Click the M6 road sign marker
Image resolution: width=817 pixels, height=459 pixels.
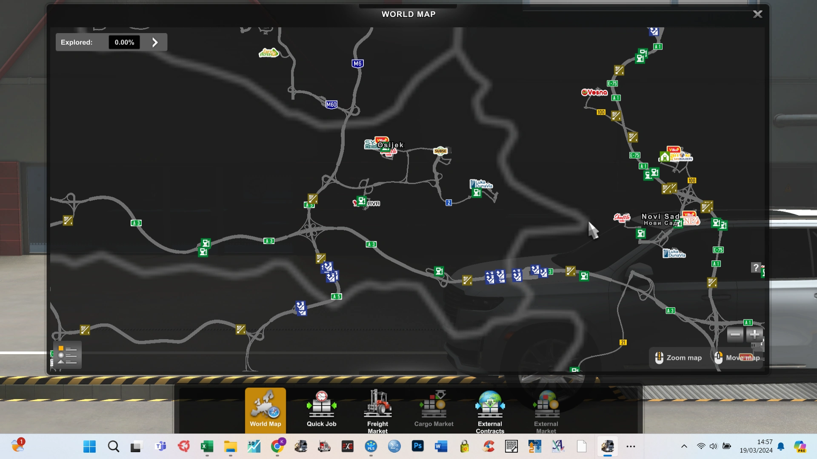pos(357,64)
